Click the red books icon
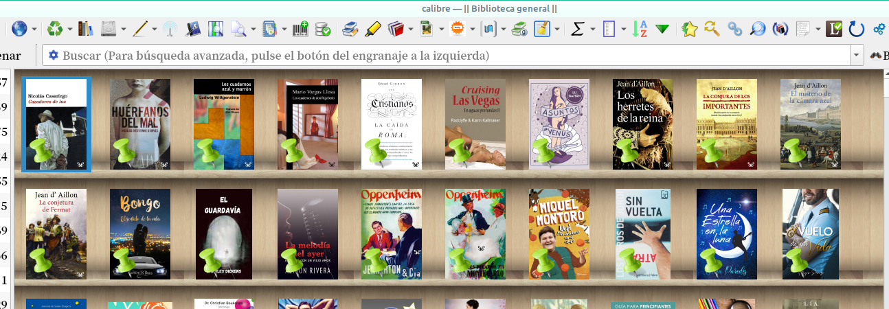The image size is (889, 309). pyautogui.click(x=395, y=29)
